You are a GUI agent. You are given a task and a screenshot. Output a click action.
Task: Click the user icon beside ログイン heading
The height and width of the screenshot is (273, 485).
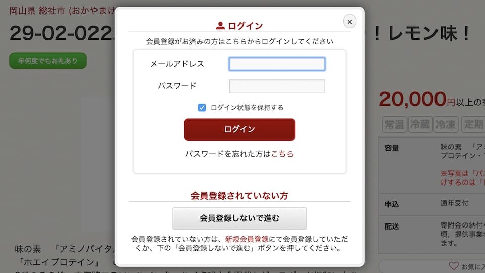point(220,26)
